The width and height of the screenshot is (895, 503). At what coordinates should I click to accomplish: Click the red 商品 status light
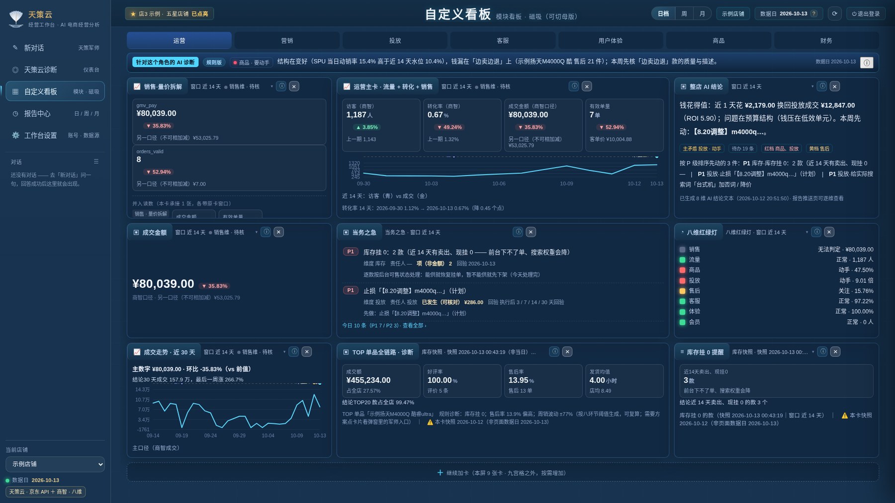[683, 270]
